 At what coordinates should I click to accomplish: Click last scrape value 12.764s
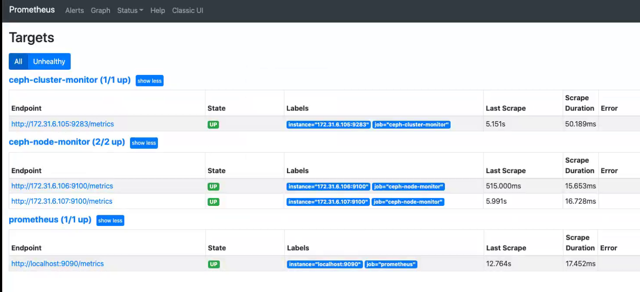pos(499,264)
